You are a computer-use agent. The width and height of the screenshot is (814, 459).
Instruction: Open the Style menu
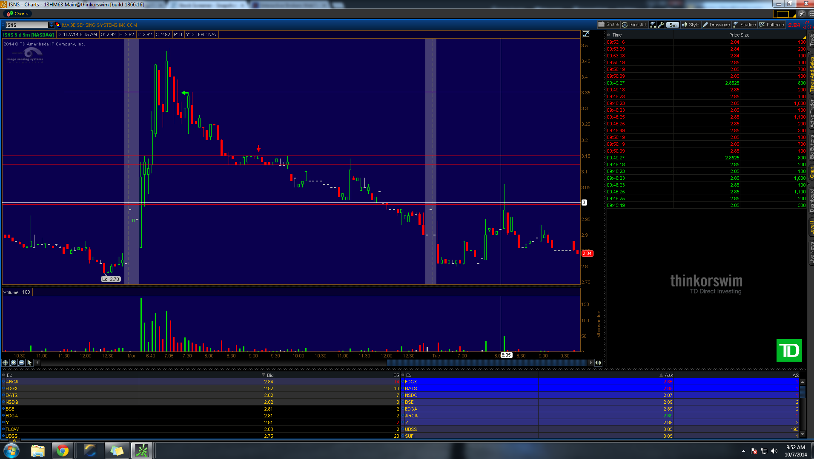pyautogui.click(x=691, y=25)
